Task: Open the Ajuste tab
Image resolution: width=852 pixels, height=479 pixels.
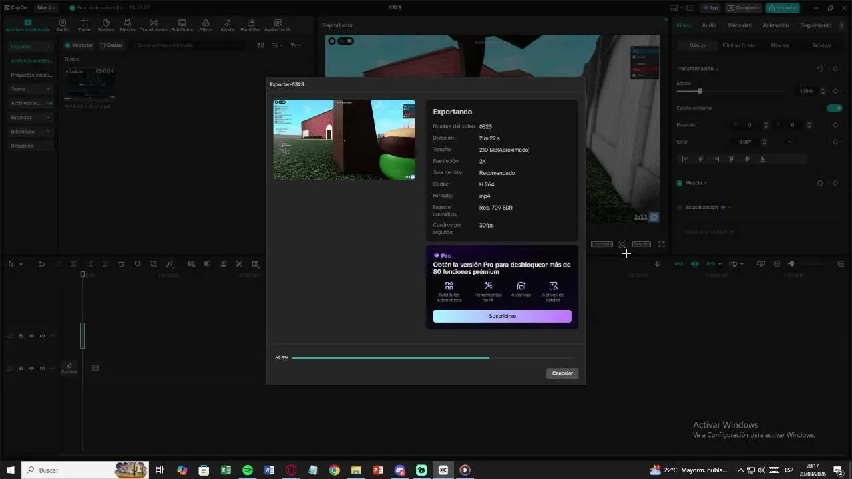Action: click(228, 26)
